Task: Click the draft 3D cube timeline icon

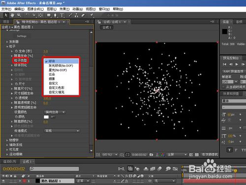Action: 137,169
